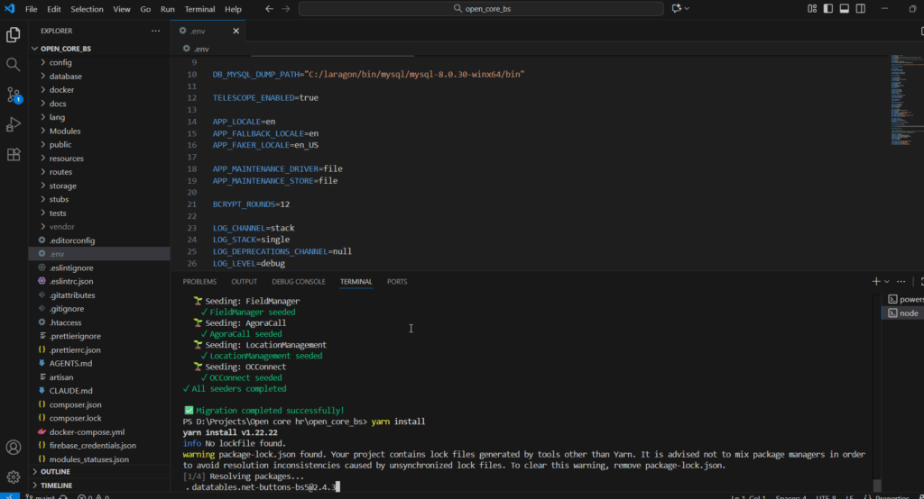Viewport: 924px width, 499px height.
Task: Open the Extensions view icon
Action: pyautogui.click(x=14, y=154)
